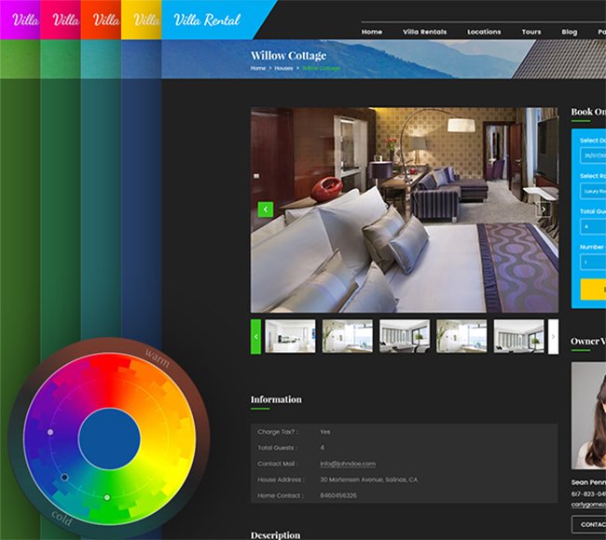Image resolution: width=606 pixels, height=540 pixels.
Task: Click the info@johndoe.com email link
Action: click(348, 464)
